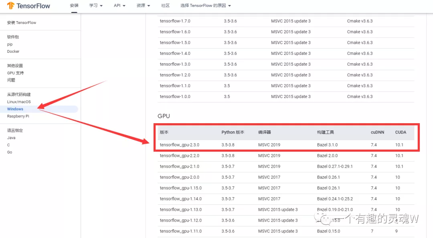The image size is (433, 238).
Task: Click the Bazel 2.0.0 cell
Action: 327,156
